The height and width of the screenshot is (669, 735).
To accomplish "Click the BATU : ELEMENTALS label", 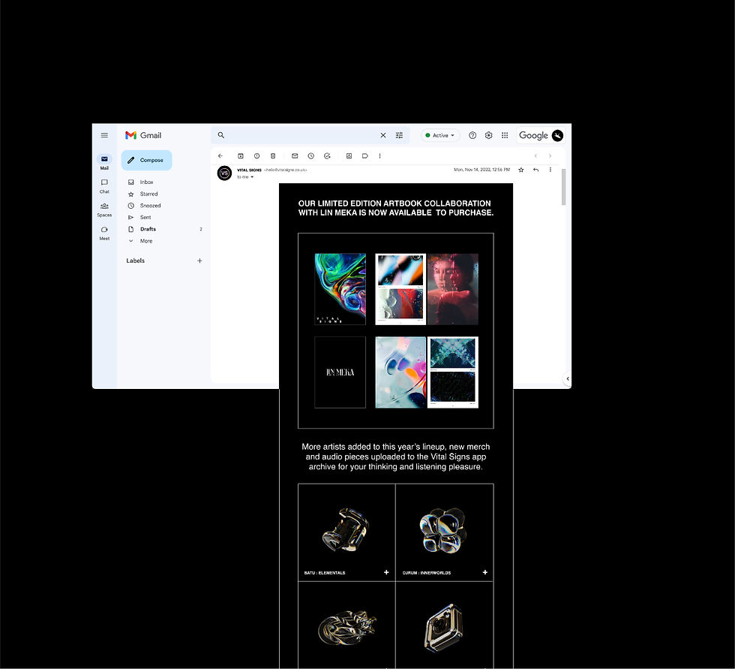I will coord(324,573).
